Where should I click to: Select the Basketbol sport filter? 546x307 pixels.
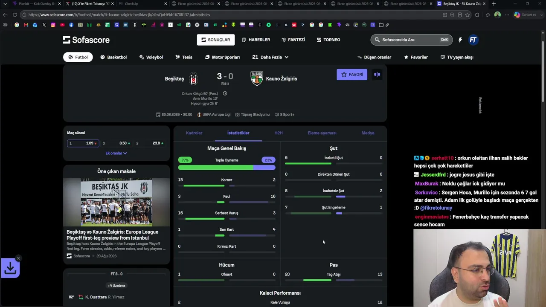[113, 57]
